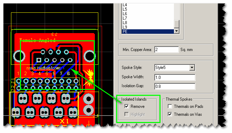Click the right mounting hole pad
This screenshot has width=232, height=133.
[89, 56]
